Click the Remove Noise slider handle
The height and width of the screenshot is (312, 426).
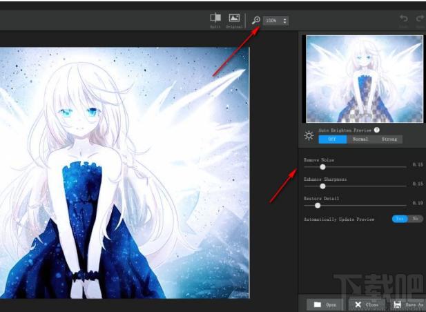pos(322,167)
